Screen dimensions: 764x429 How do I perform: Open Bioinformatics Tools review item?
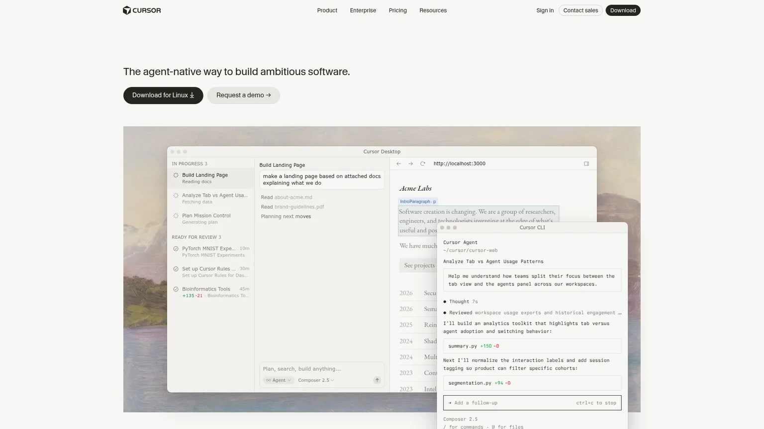(211, 292)
